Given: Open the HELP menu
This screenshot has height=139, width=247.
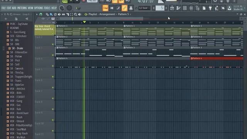Looking at the screenshot, I should pyautogui.click(x=54, y=8).
